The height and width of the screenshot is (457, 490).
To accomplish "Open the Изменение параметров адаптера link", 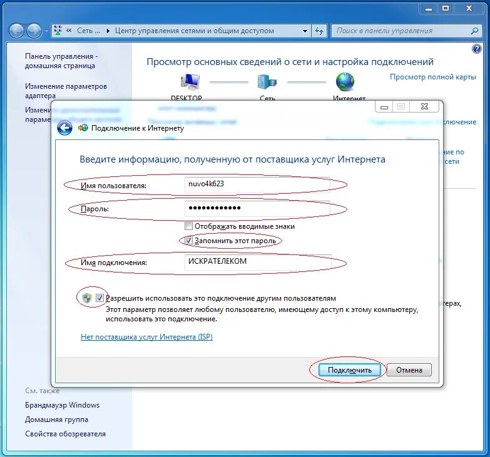I will point(66,91).
